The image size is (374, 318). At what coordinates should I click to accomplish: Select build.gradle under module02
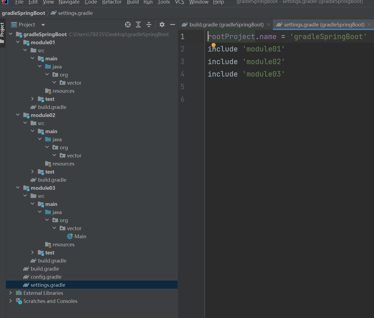(x=52, y=180)
